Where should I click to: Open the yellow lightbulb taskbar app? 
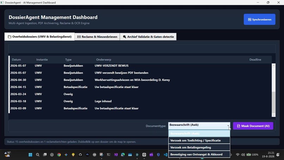(73, 155)
